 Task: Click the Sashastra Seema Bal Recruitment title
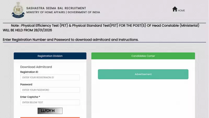56,8
